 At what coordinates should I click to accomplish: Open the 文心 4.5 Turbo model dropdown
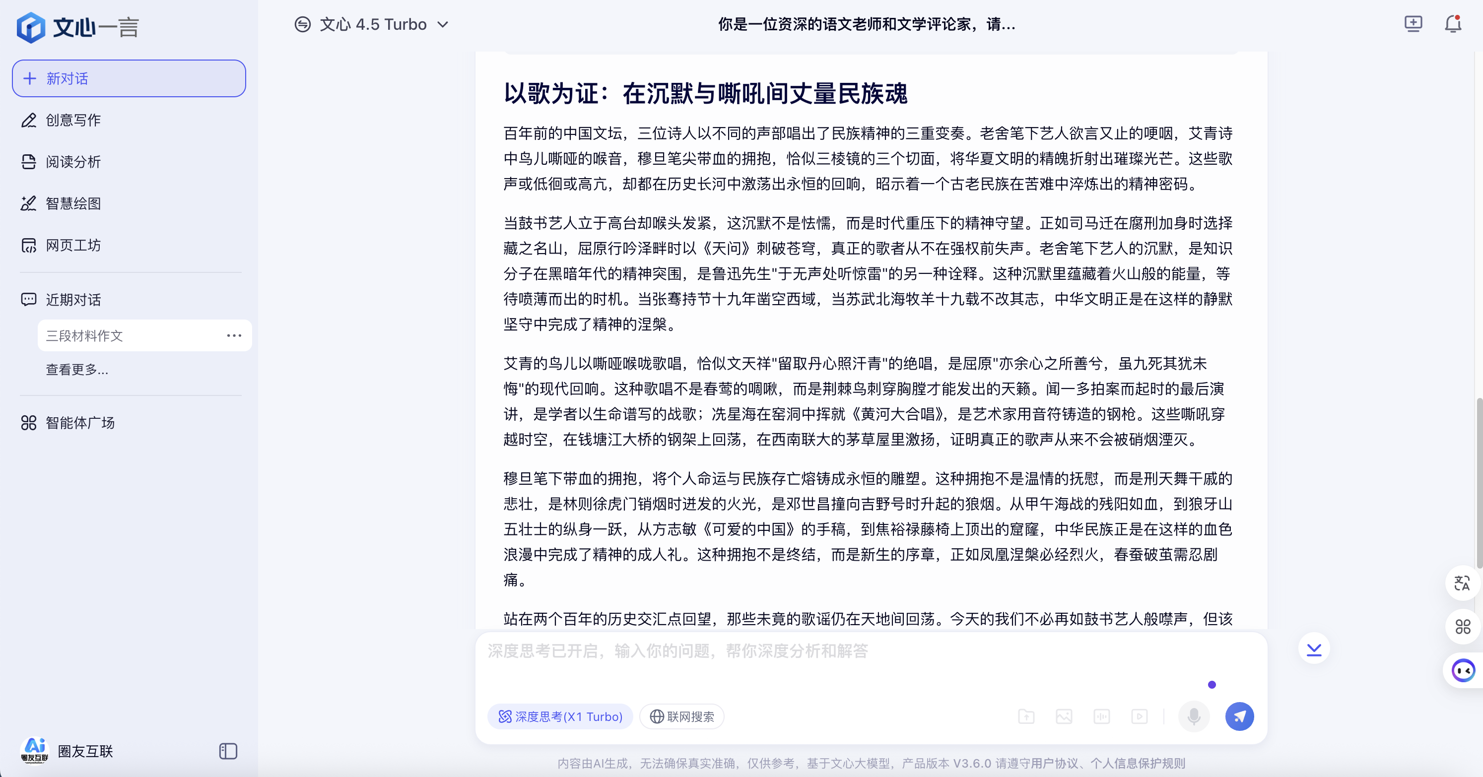click(372, 24)
